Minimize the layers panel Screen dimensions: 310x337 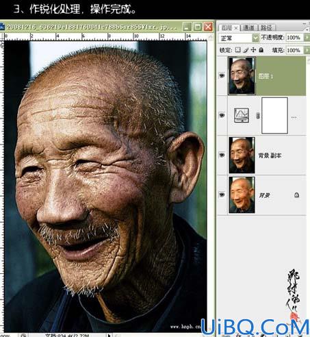305,23
